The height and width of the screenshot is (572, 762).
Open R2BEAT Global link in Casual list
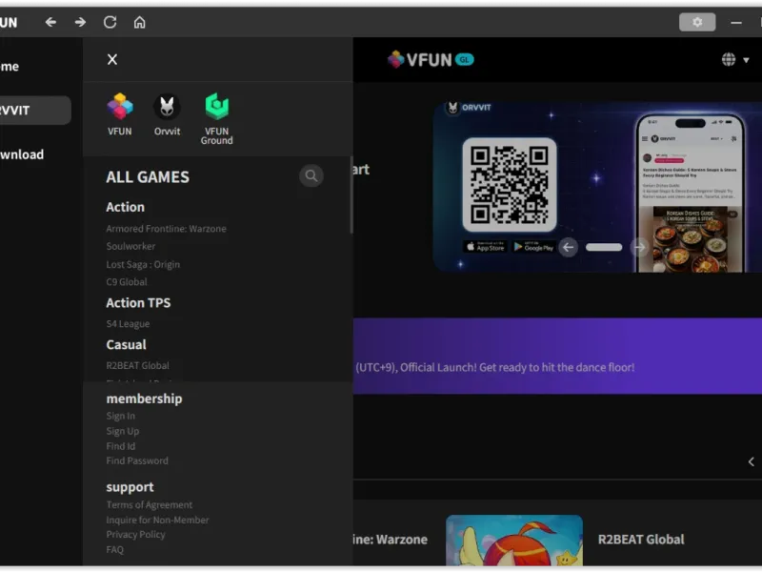coord(137,365)
